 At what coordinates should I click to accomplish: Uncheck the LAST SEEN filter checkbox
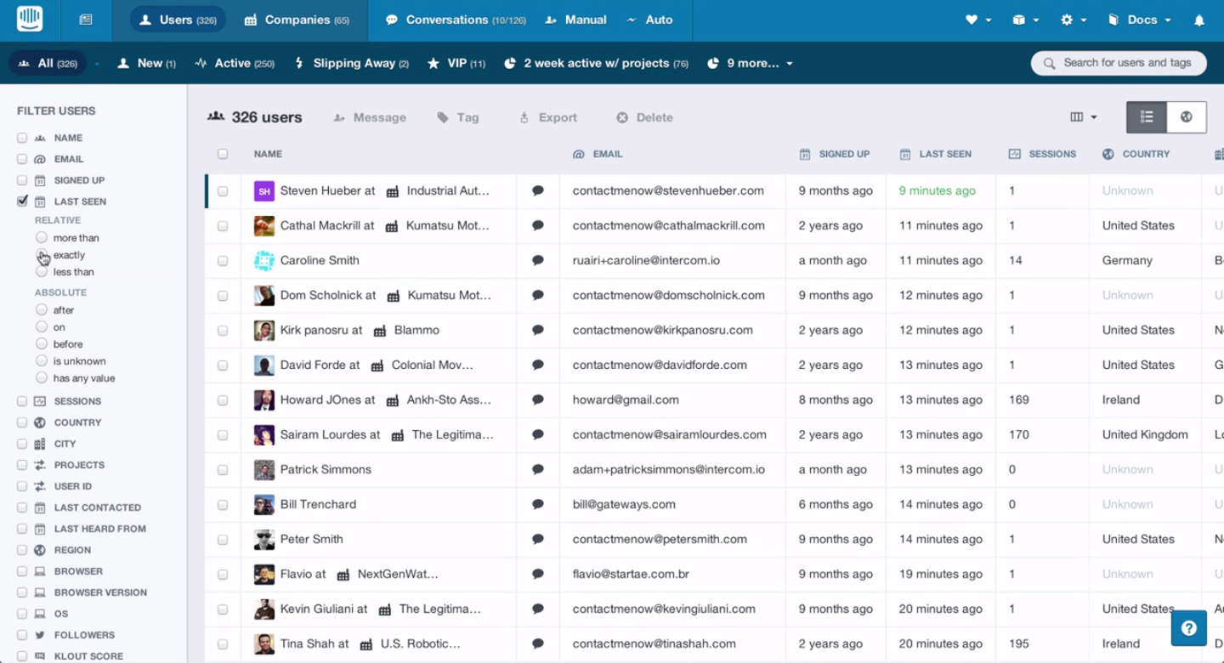pos(22,201)
